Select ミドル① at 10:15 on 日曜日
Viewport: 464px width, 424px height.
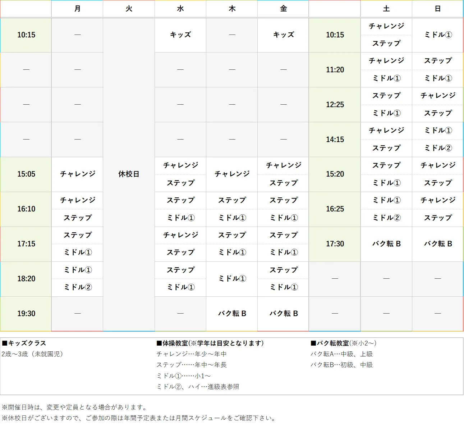tap(437, 35)
